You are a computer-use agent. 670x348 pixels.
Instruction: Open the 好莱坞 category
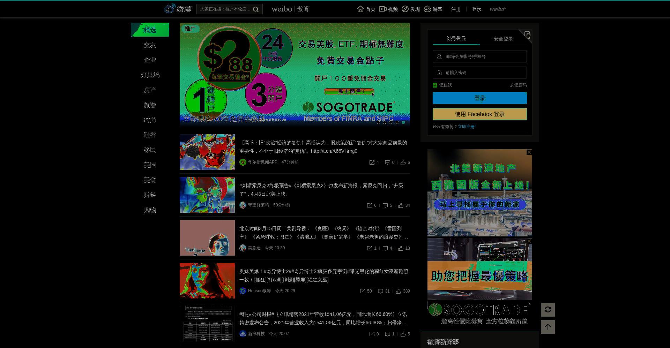[x=150, y=75]
